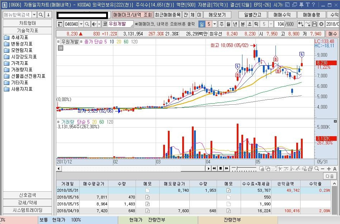Open memo icon for 2018/05/16 buy
The image size is (340, 224).
pos(147,197)
